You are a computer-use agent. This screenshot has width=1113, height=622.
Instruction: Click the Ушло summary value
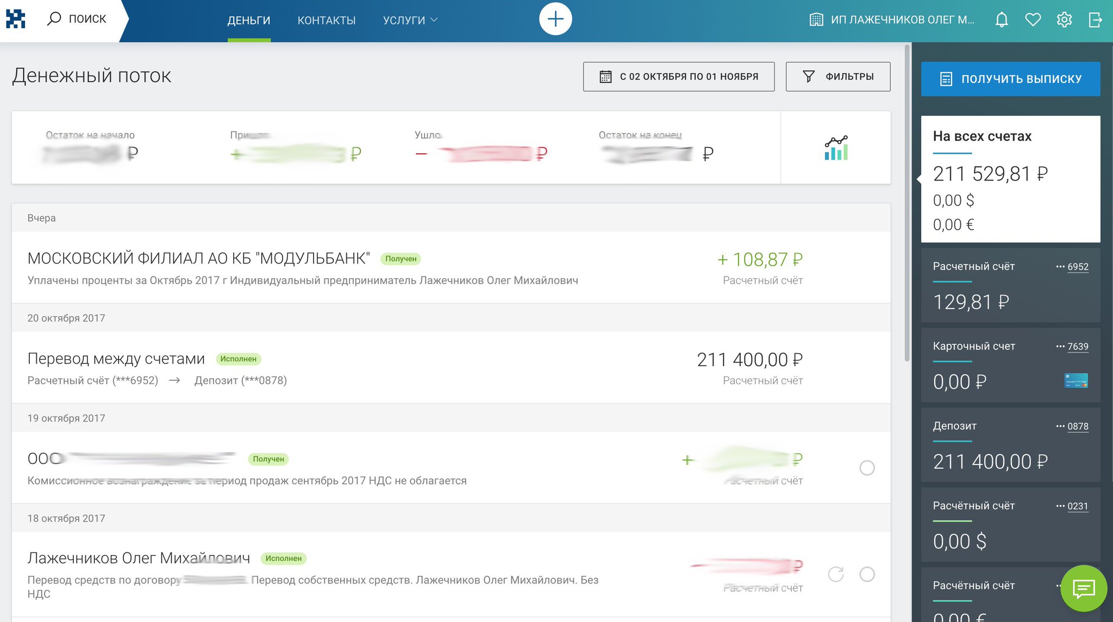pos(481,154)
